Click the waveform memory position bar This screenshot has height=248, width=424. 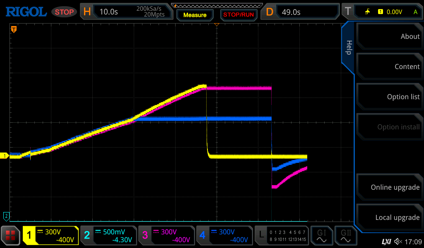pos(217,5)
